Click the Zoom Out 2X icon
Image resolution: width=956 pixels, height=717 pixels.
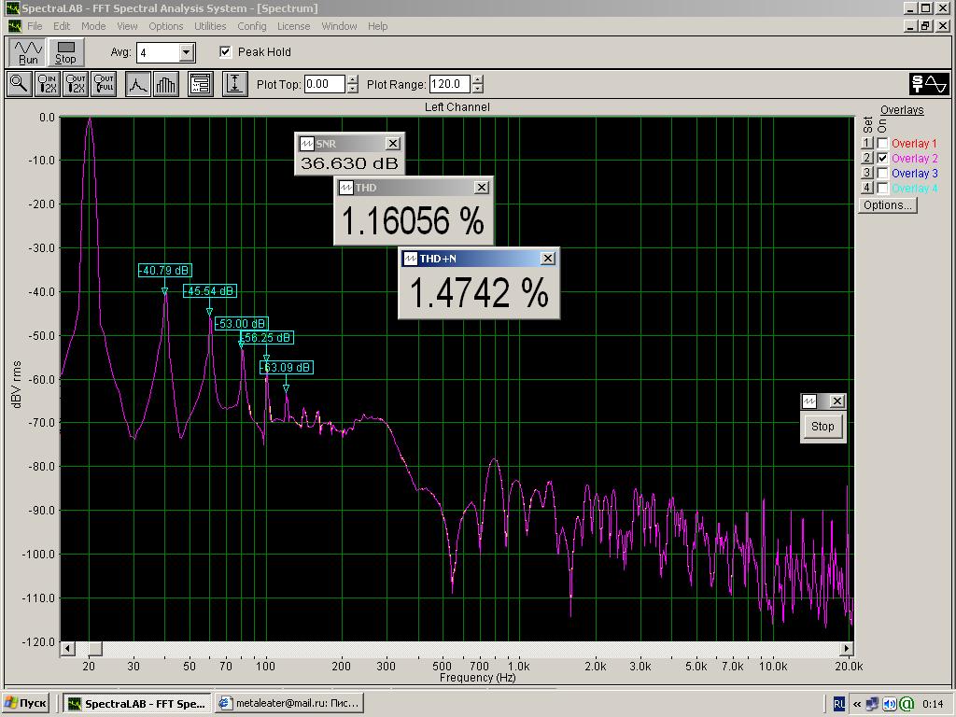point(75,84)
